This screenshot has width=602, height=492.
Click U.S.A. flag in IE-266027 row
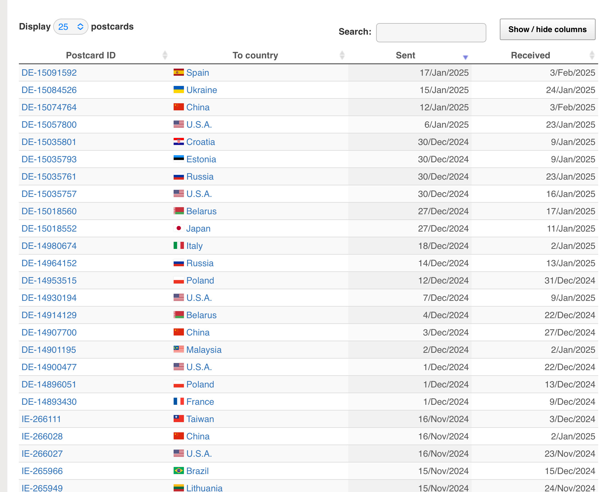[179, 453]
